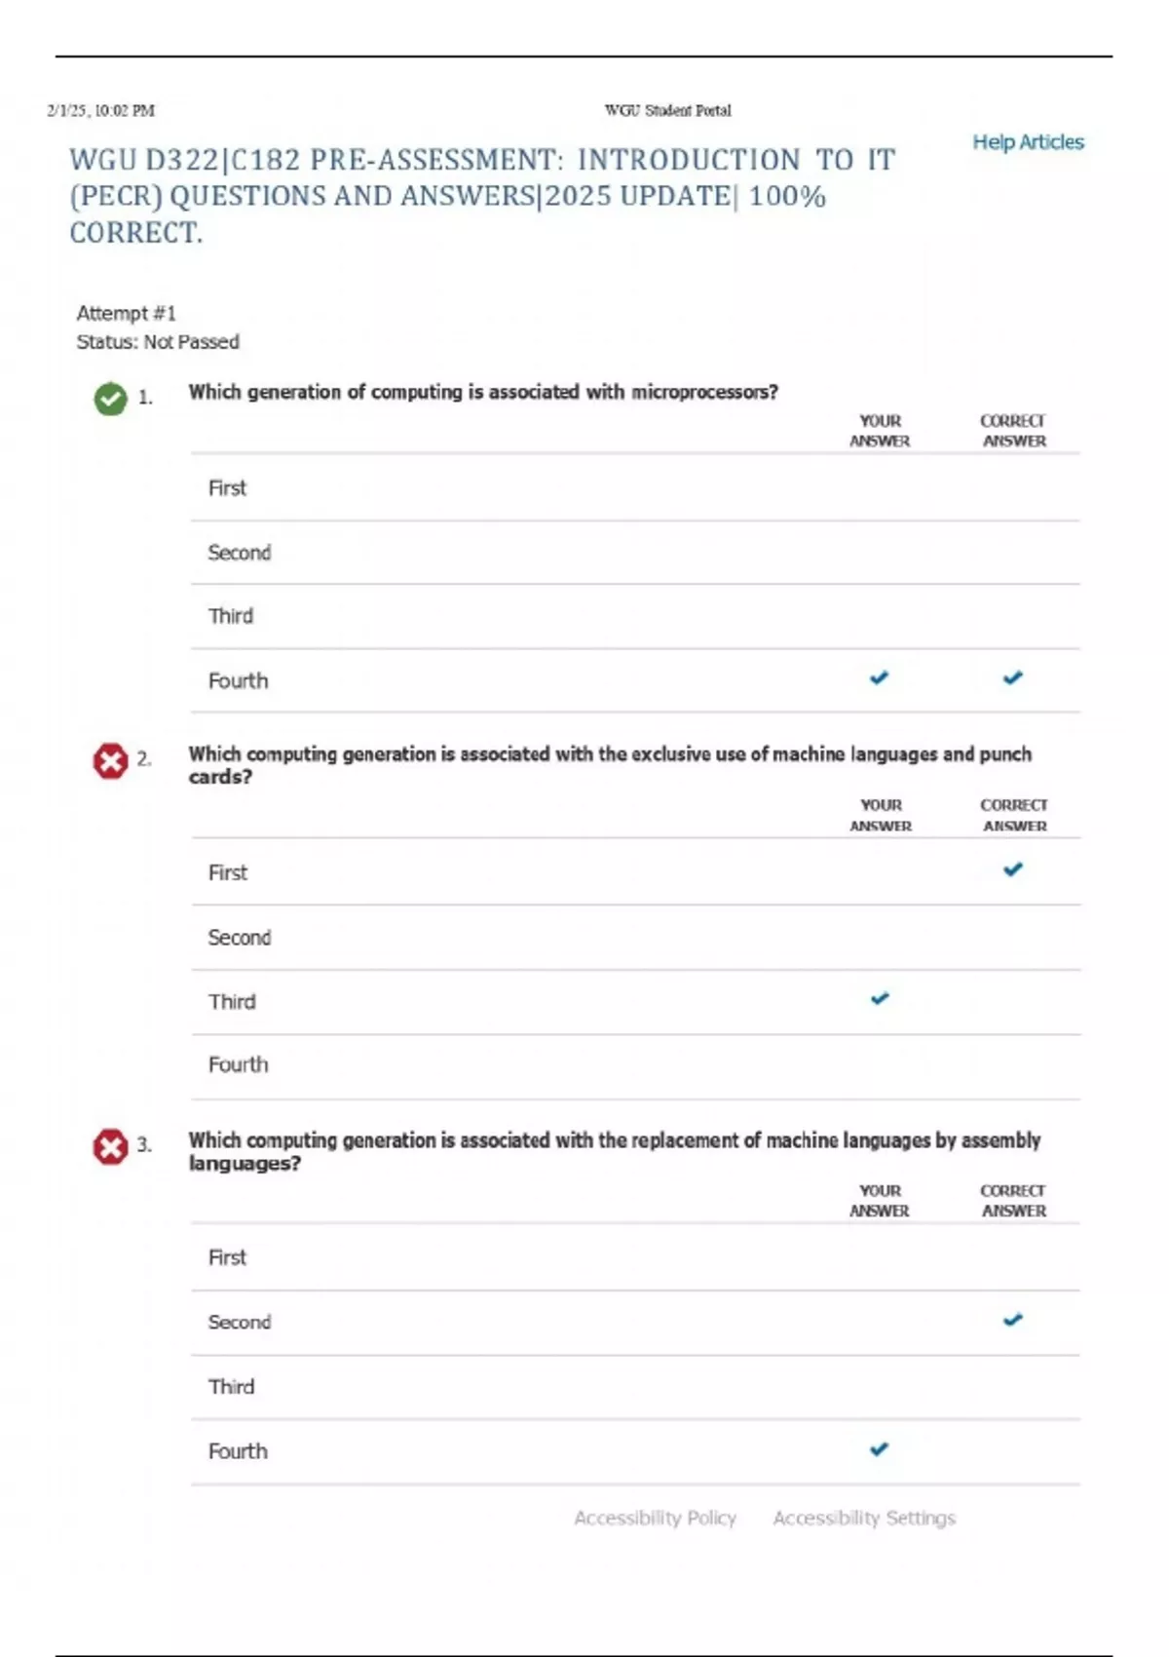Click the red incorrect icon for question 2
Image resolution: width=1169 pixels, height=1657 pixels.
tap(110, 761)
